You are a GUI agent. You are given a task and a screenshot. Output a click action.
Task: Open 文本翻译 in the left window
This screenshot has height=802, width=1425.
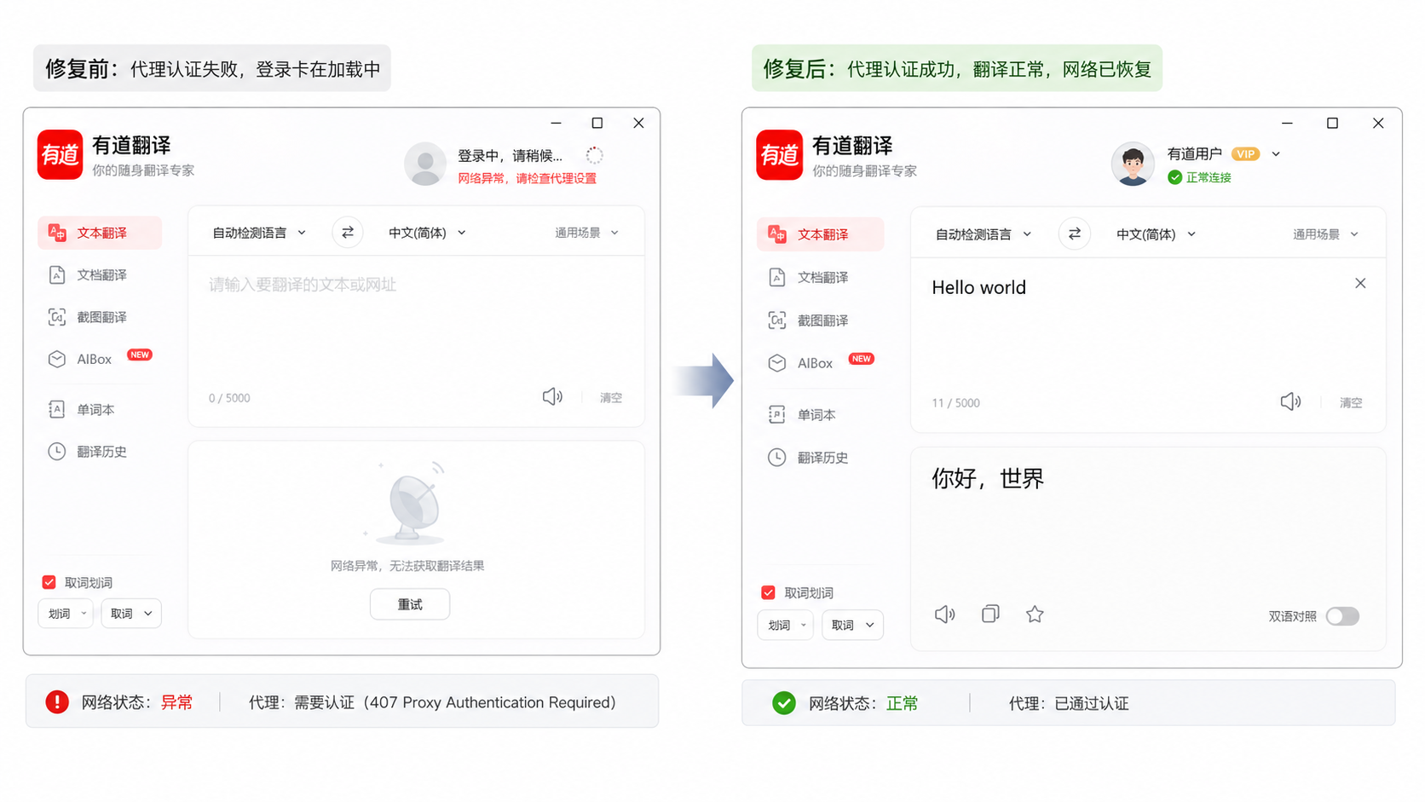(x=100, y=233)
